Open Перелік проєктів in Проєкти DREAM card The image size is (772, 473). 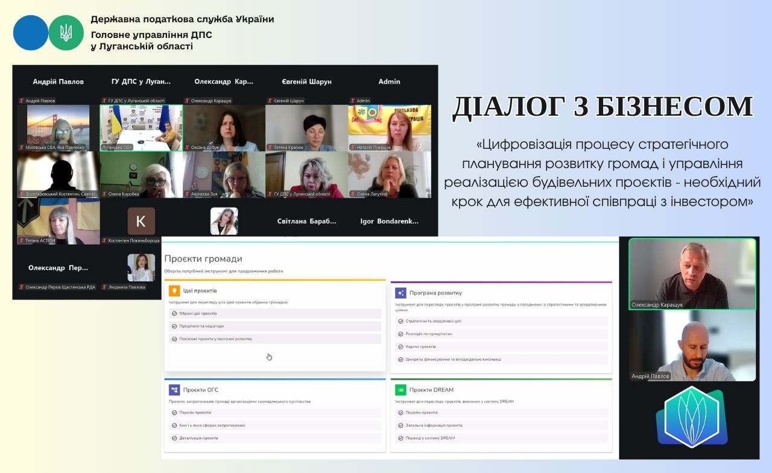501,413
